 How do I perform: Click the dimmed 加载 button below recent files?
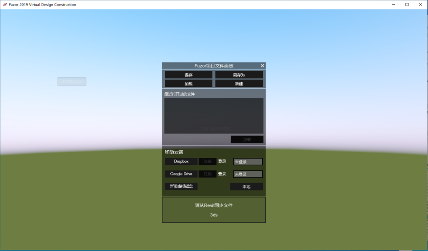click(x=247, y=140)
